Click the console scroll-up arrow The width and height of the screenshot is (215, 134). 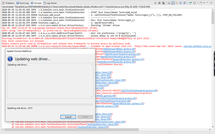(213, 10)
